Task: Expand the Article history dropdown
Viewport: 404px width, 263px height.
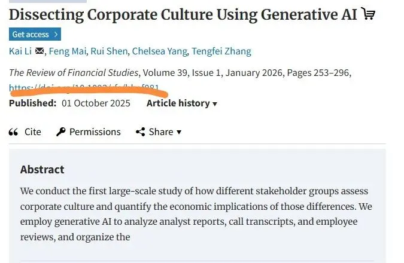Action: coord(182,103)
